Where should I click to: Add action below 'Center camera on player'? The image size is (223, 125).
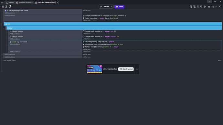[87, 21]
